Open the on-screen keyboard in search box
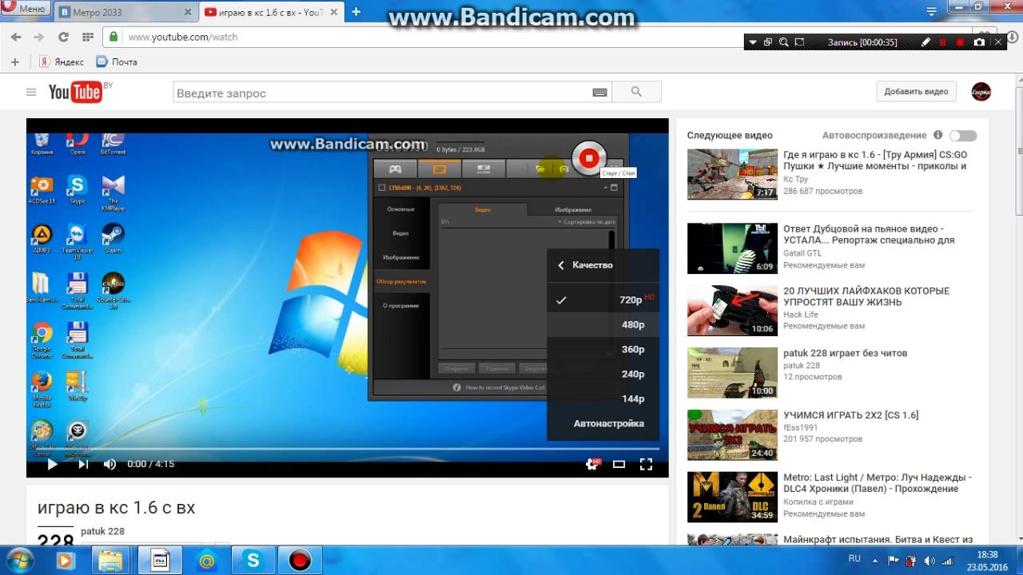This screenshot has height=575, width=1023. click(599, 93)
